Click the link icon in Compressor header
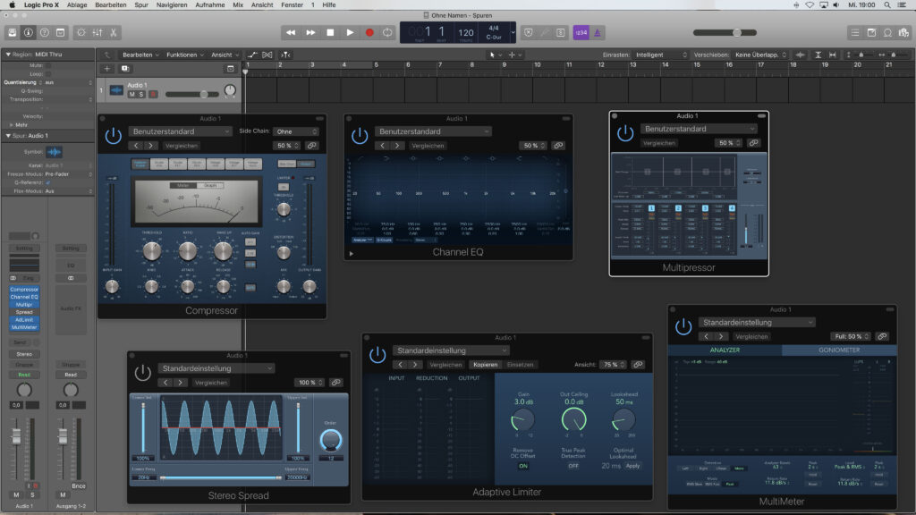This screenshot has height=515, width=916. click(x=312, y=146)
